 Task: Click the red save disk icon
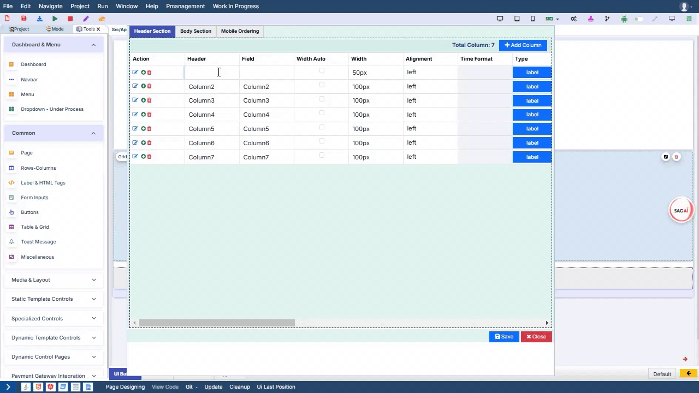point(23,19)
